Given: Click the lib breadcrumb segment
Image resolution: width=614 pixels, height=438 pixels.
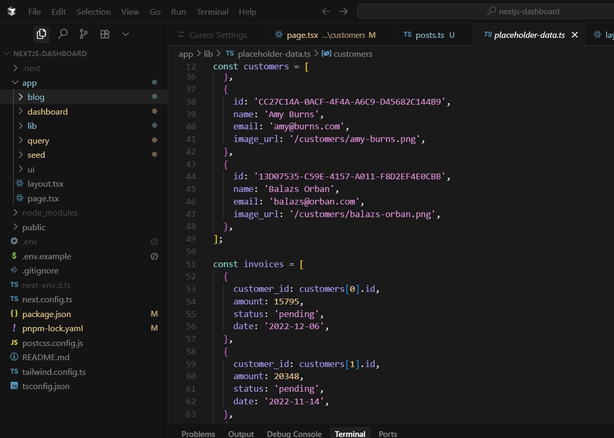Looking at the screenshot, I should 208,54.
